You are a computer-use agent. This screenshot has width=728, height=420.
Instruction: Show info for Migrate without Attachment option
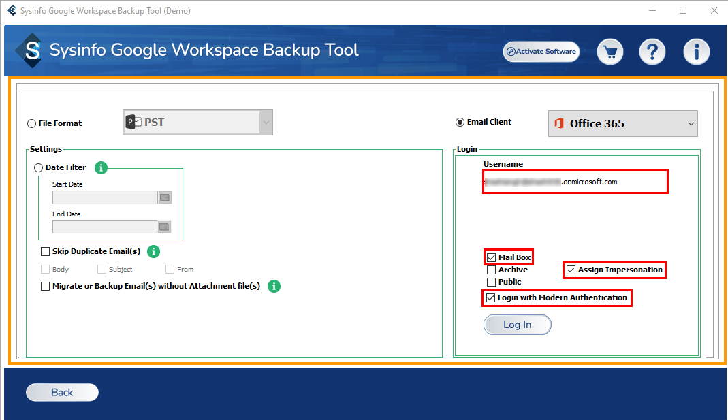(274, 287)
